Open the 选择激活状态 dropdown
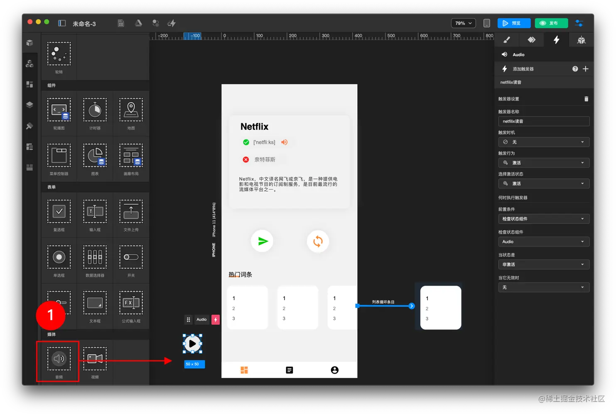 (544, 184)
